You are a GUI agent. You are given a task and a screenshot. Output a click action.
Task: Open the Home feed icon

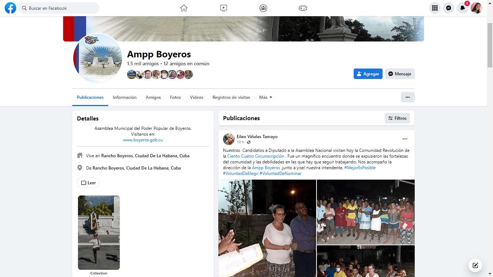coord(184,8)
